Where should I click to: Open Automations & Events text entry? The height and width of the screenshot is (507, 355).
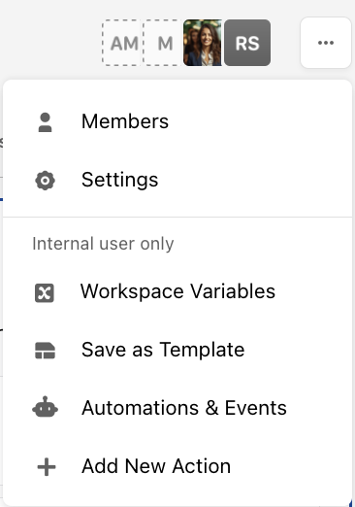pos(184,408)
